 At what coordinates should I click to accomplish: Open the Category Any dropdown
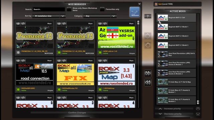tap(100, 16)
